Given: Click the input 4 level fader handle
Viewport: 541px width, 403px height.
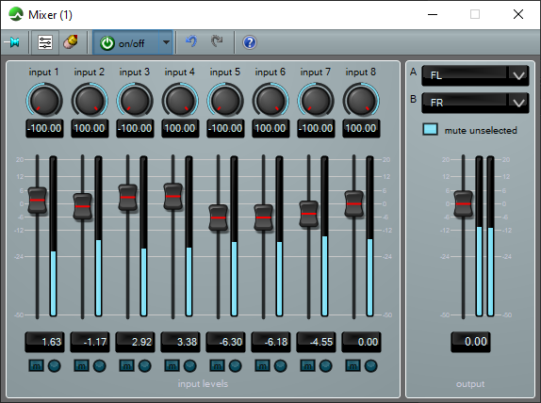Looking at the screenshot, I should (x=172, y=196).
